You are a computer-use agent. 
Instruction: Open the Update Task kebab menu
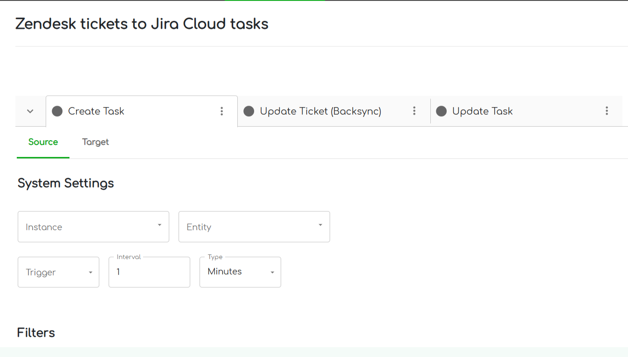607,111
